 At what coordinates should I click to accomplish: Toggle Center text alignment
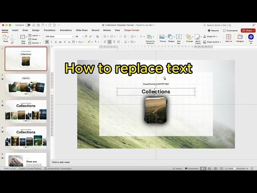[x=110, y=42]
